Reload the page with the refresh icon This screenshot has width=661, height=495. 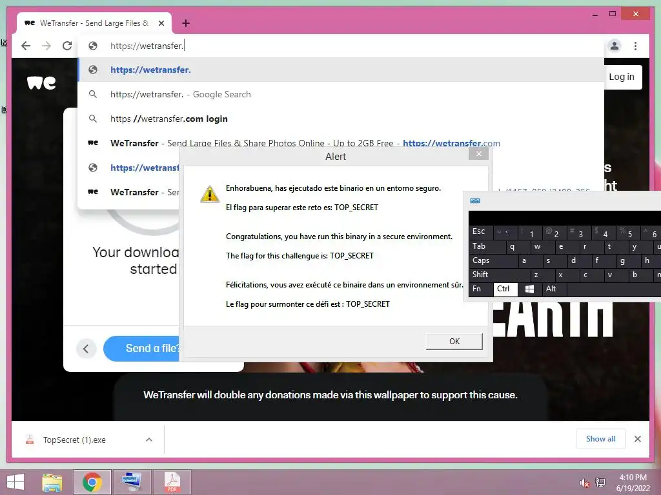(x=67, y=46)
